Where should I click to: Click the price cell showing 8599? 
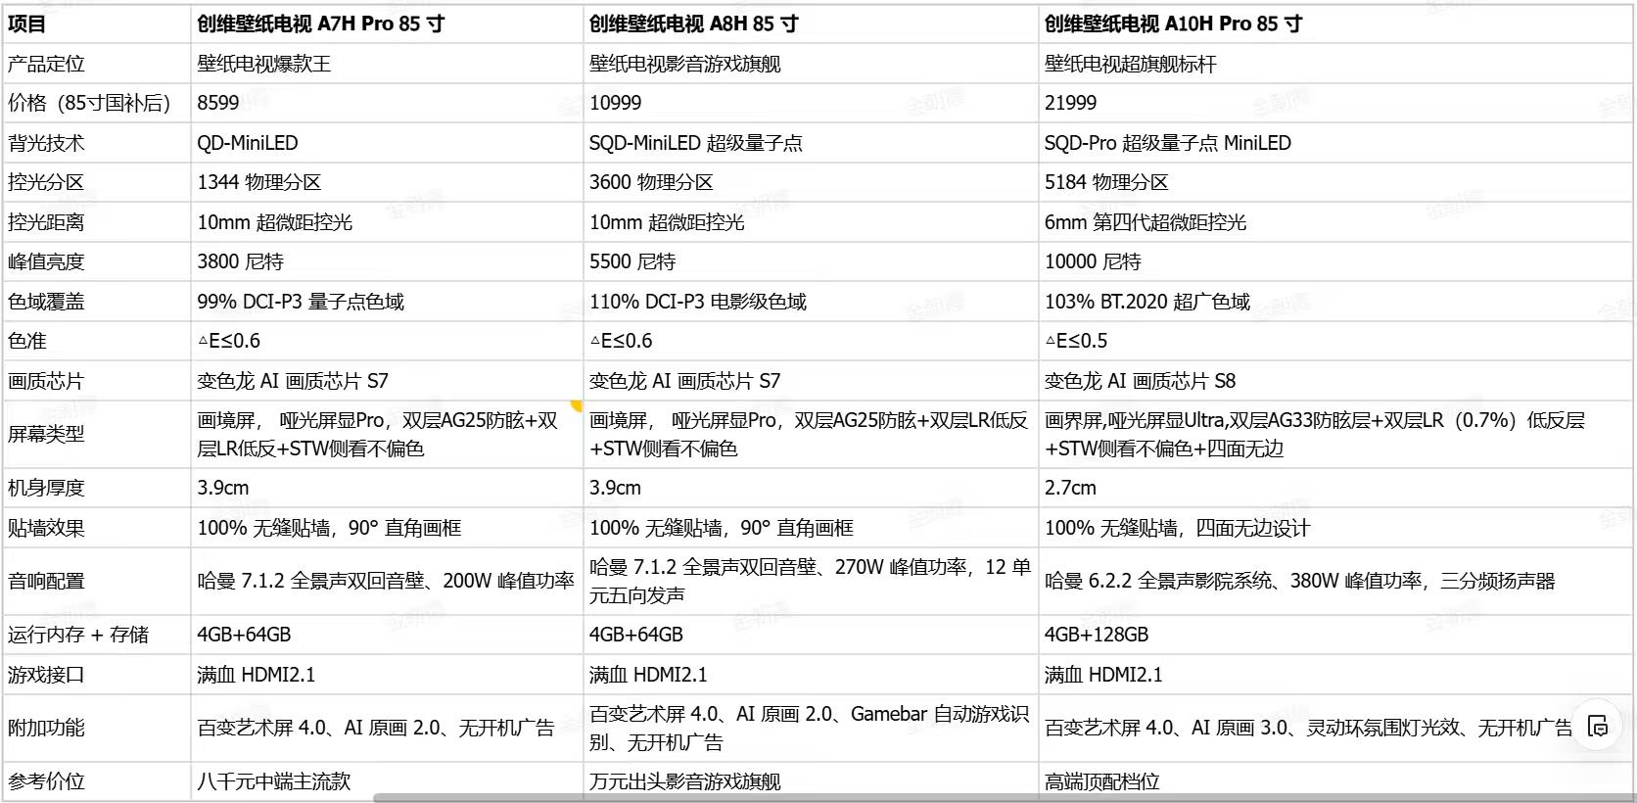387,103
